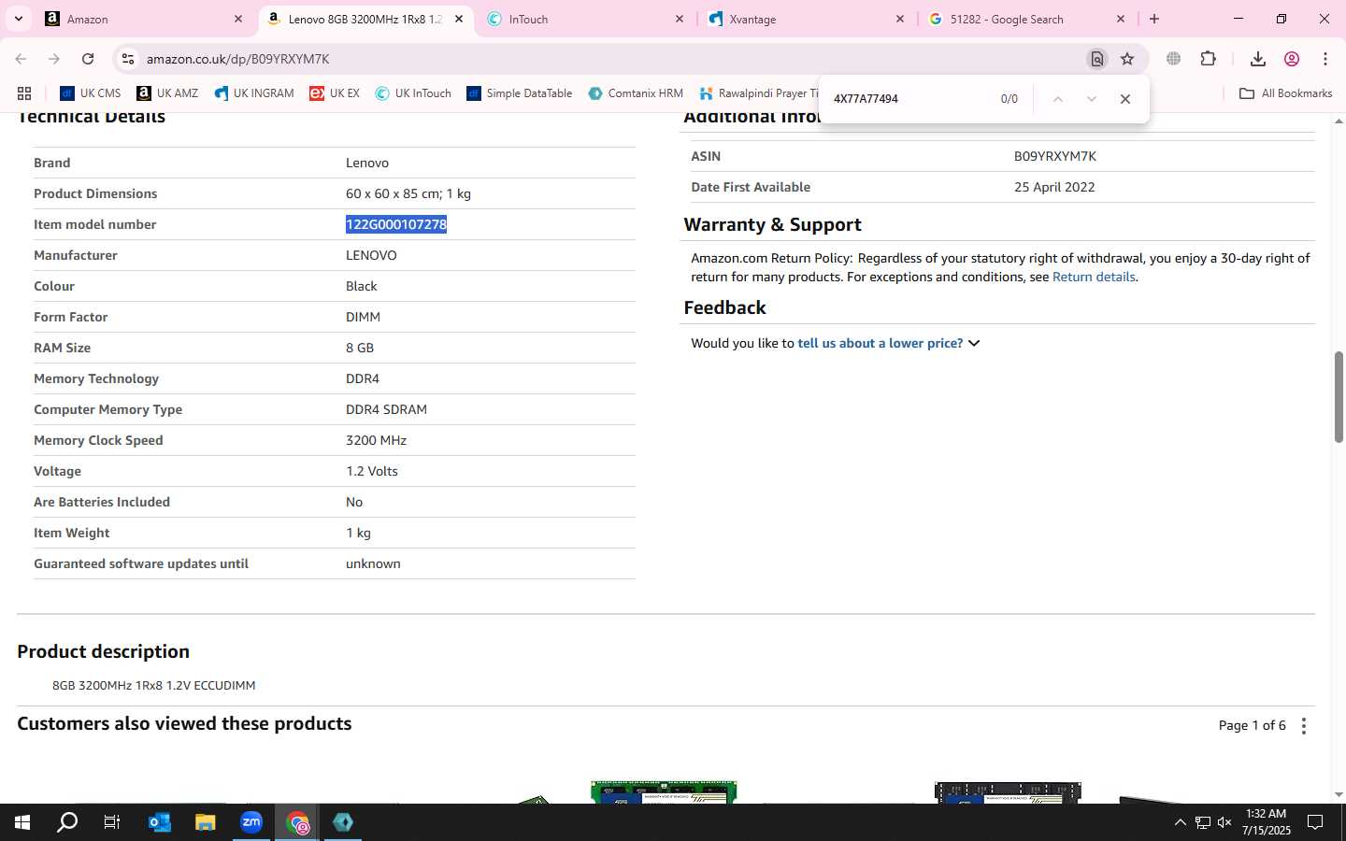Open the Comtanix HRM bookmark
Image resolution: width=1346 pixels, height=841 pixels.
click(636, 93)
